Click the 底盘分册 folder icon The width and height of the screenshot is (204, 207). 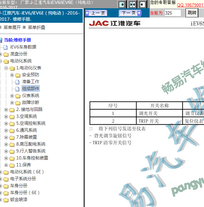pyautogui.click(x=6, y=54)
